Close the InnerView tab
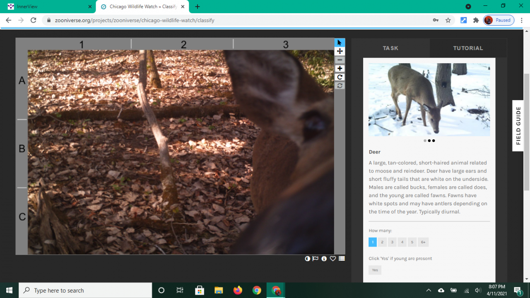Image resolution: width=530 pixels, height=298 pixels. click(90, 7)
